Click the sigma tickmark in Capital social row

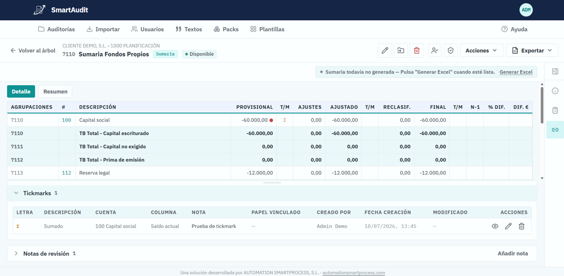(284, 120)
